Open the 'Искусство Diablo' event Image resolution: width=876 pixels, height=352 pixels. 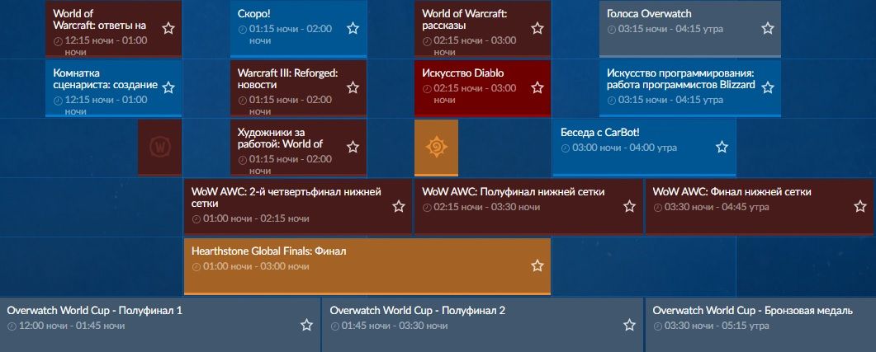483,88
